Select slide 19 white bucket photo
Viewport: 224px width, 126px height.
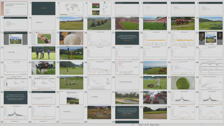point(71,38)
